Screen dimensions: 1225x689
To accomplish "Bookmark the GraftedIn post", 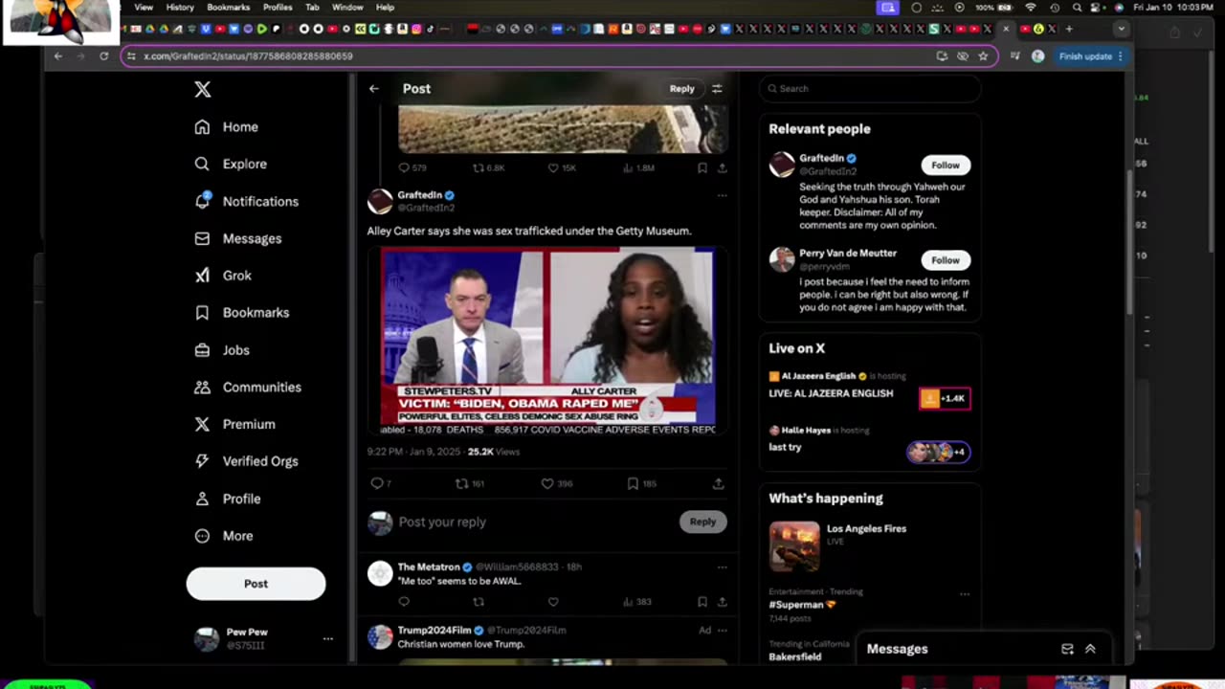I will [633, 484].
